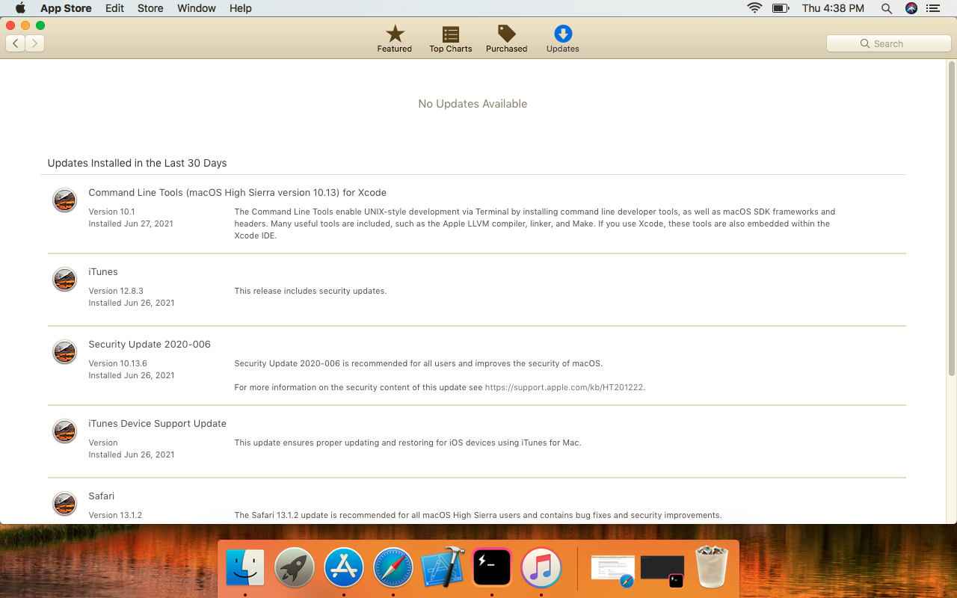Select the Updates section
This screenshot has width=957, height=598.
[x=563, y=39]
